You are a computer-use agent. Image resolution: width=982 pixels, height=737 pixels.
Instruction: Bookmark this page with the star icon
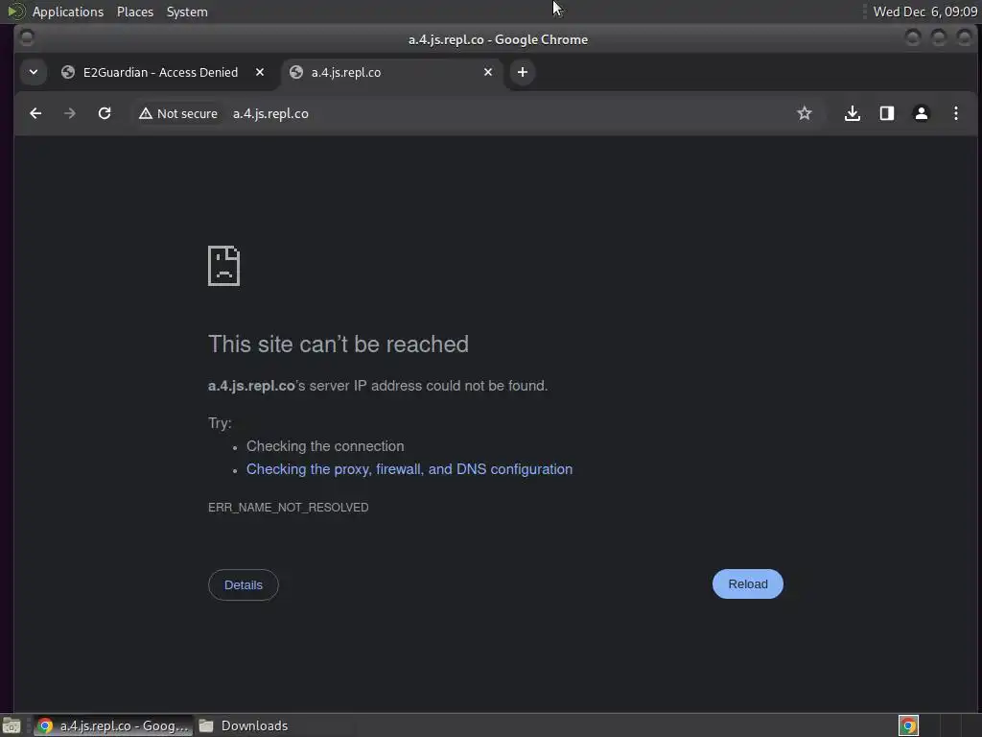click(x=805, y=113)
